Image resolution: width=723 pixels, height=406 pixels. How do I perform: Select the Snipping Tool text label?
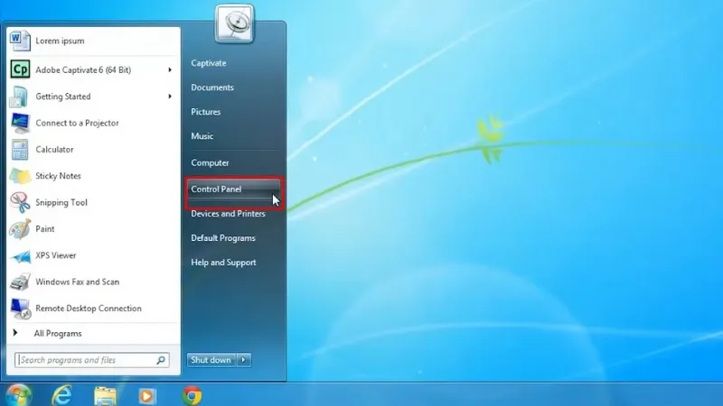[61, 202]
